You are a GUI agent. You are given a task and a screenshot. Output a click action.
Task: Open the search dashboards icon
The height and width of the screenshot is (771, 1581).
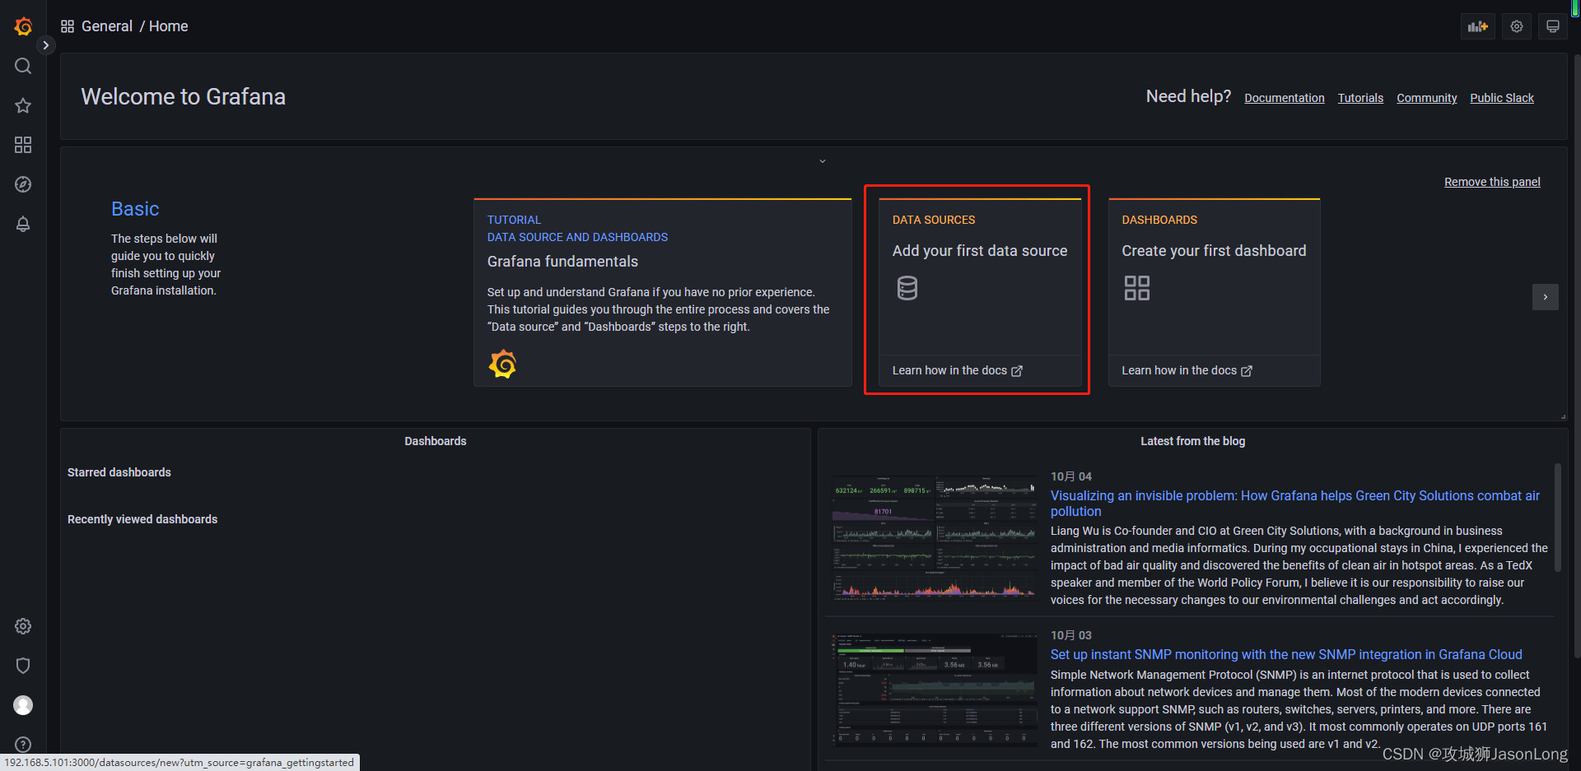click(x=23, y=66)
